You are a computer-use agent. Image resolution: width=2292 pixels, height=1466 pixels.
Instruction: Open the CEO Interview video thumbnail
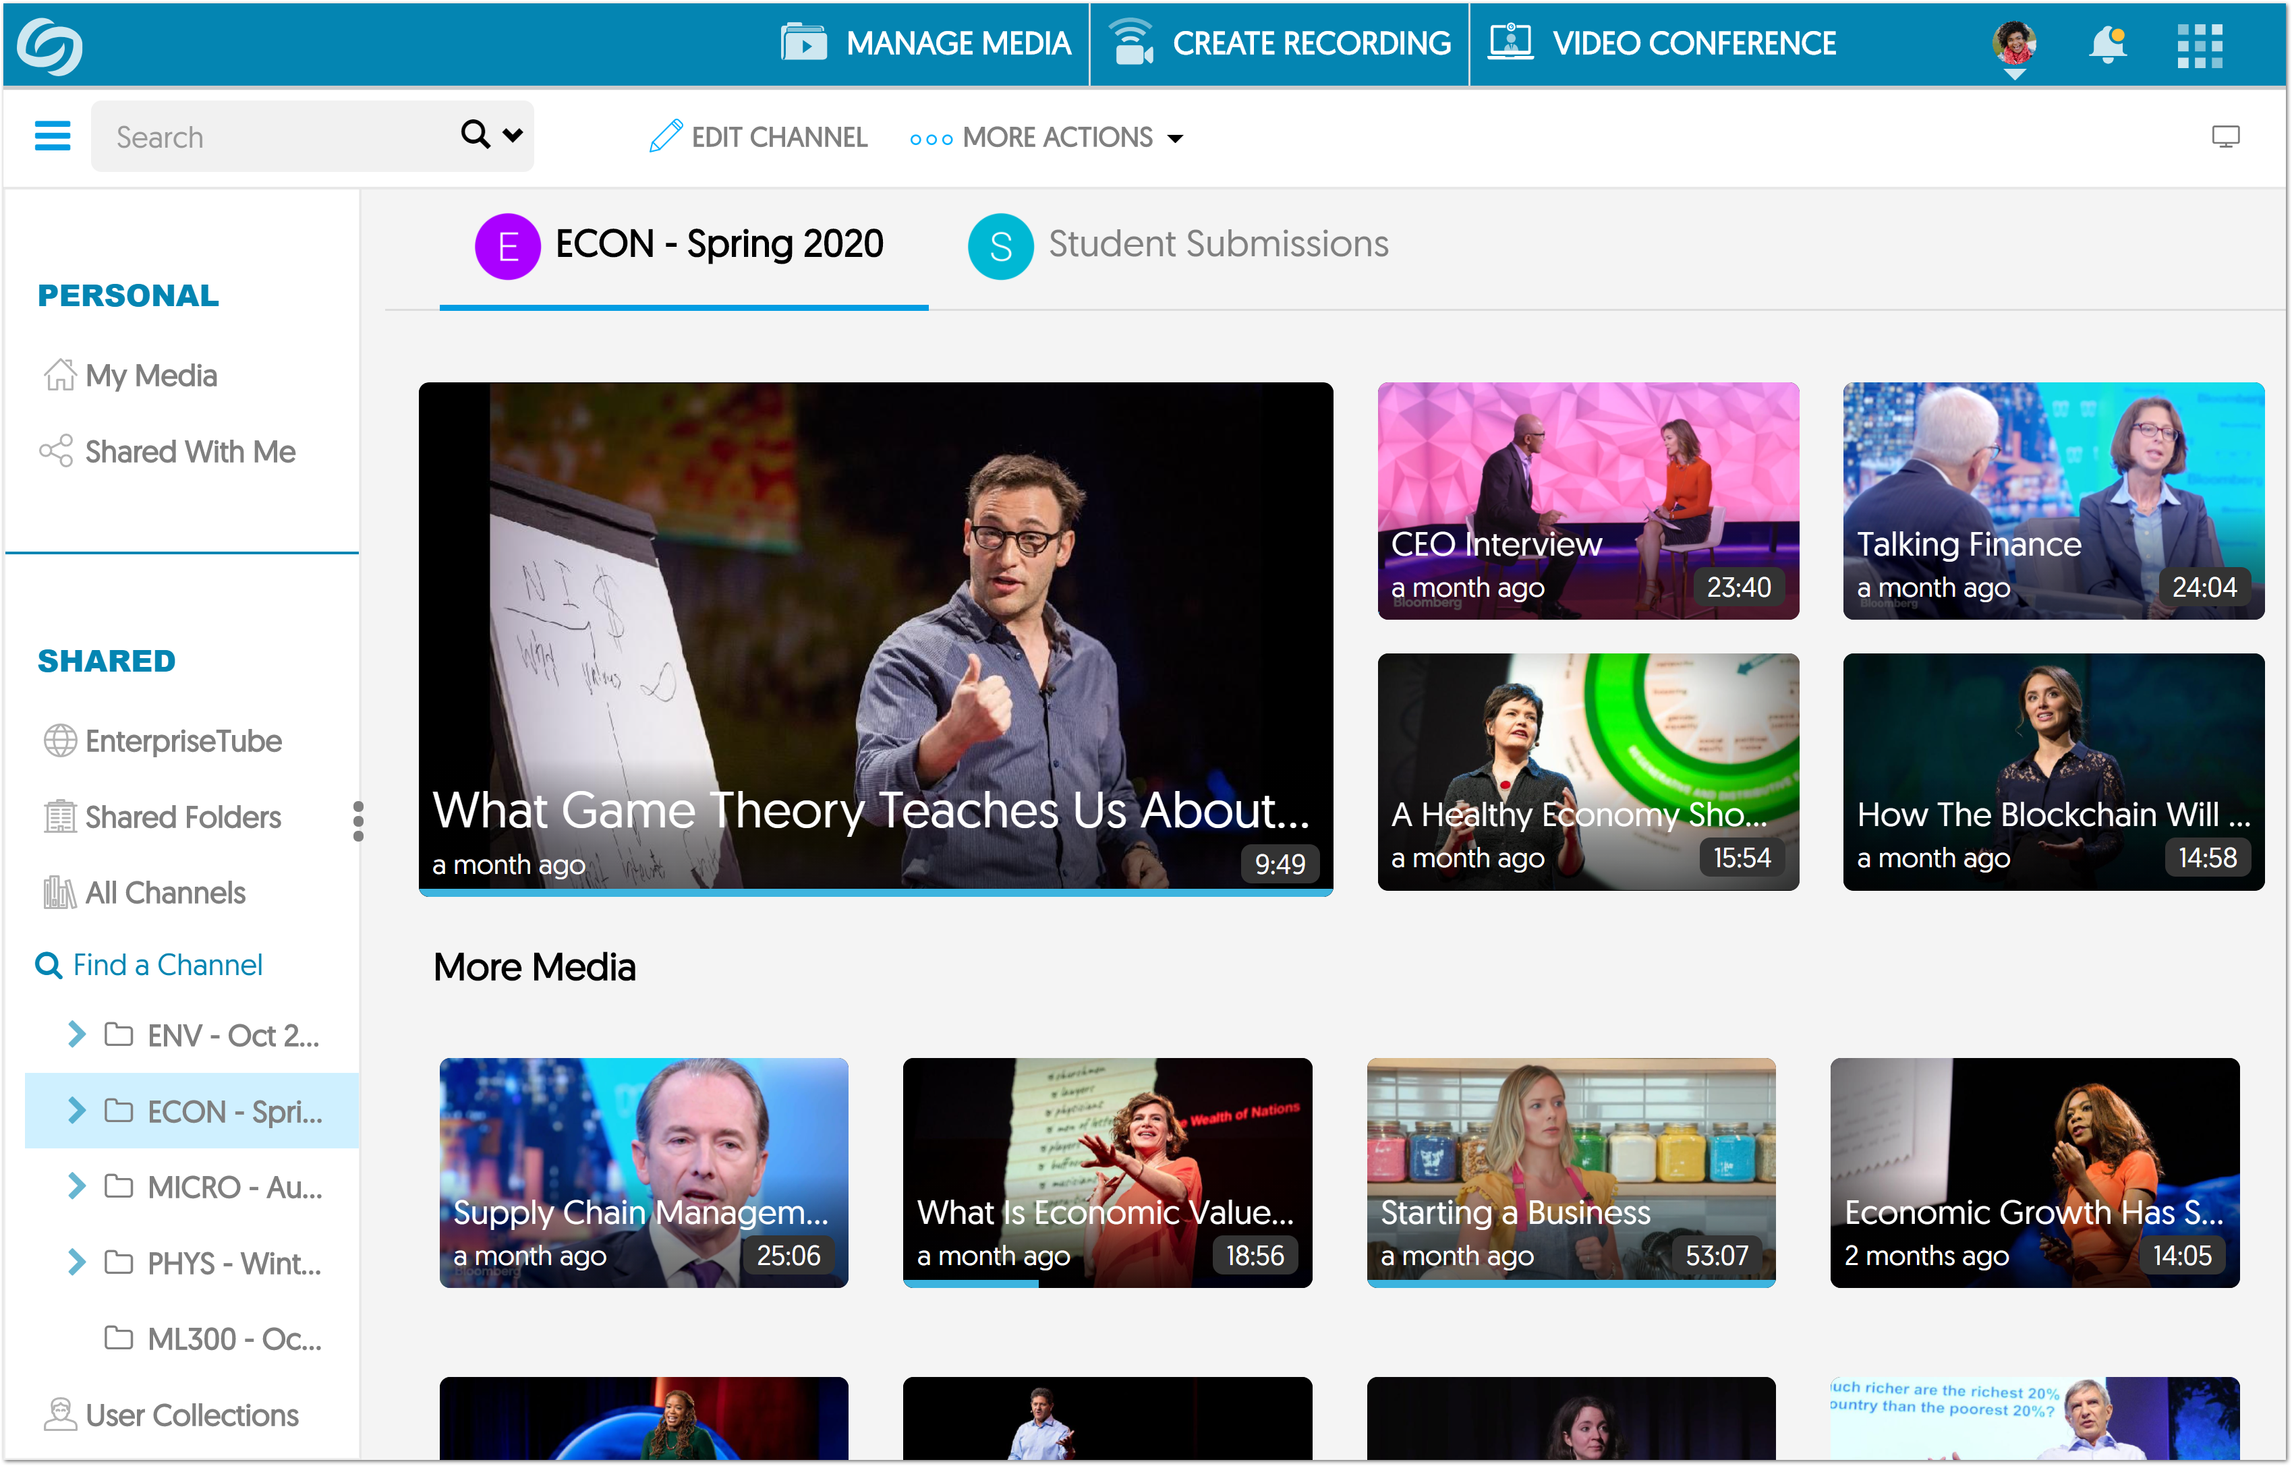(1587, 501)
